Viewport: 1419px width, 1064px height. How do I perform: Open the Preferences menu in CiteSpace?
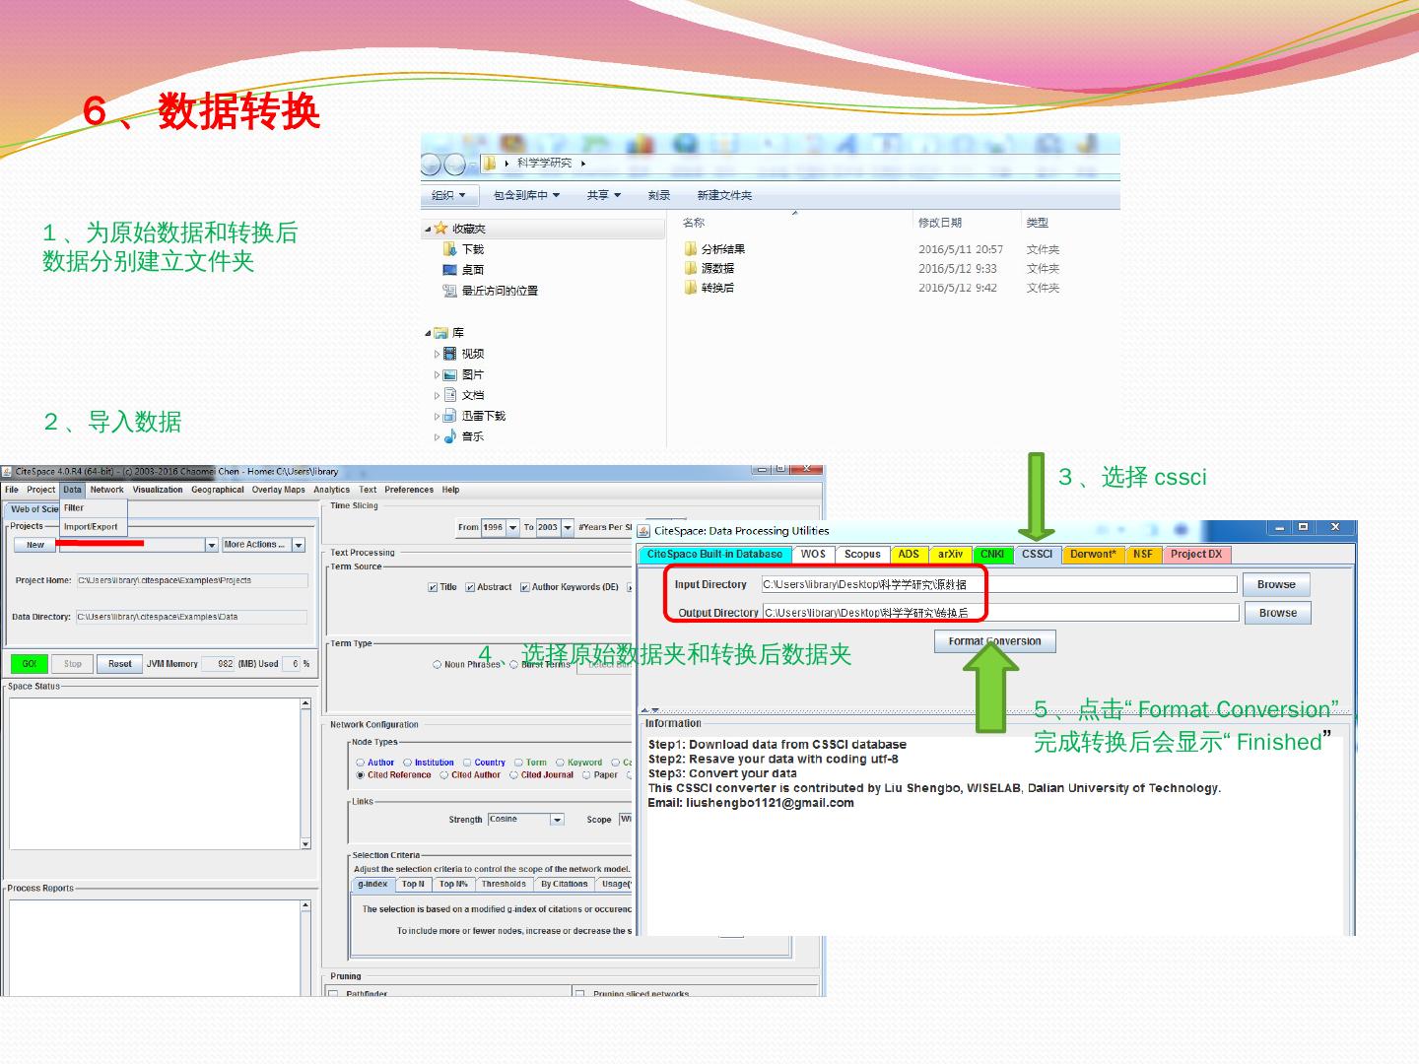tap(409, 490)
